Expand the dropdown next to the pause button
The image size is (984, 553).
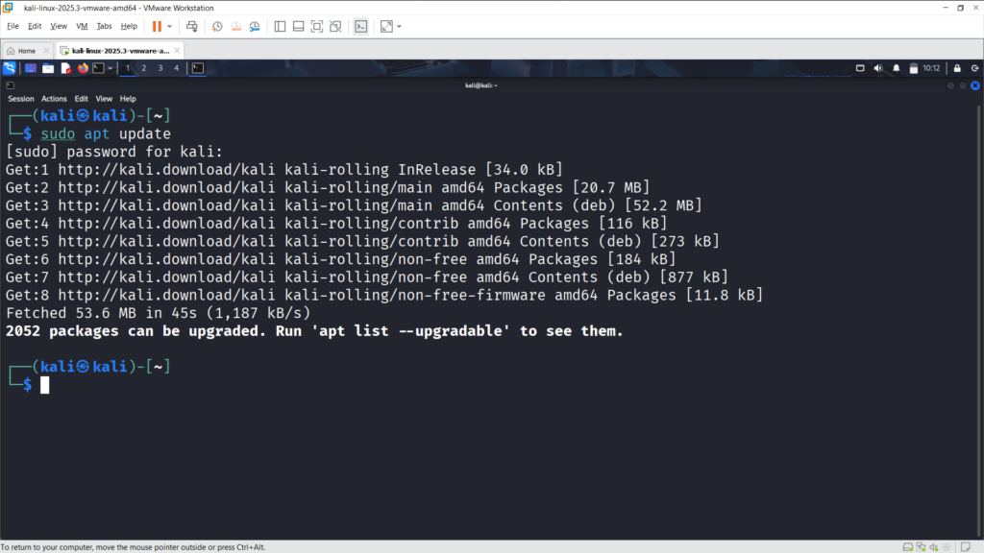click(170, 26)
